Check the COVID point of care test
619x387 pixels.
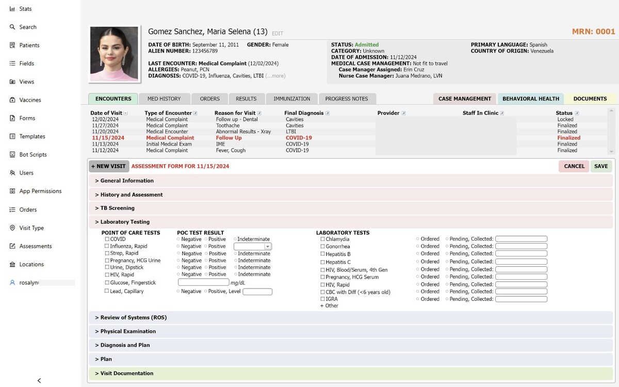coord(107,239)
